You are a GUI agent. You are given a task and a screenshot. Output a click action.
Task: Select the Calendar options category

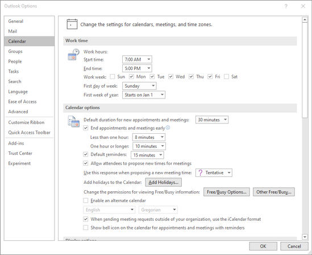[29, 41]
